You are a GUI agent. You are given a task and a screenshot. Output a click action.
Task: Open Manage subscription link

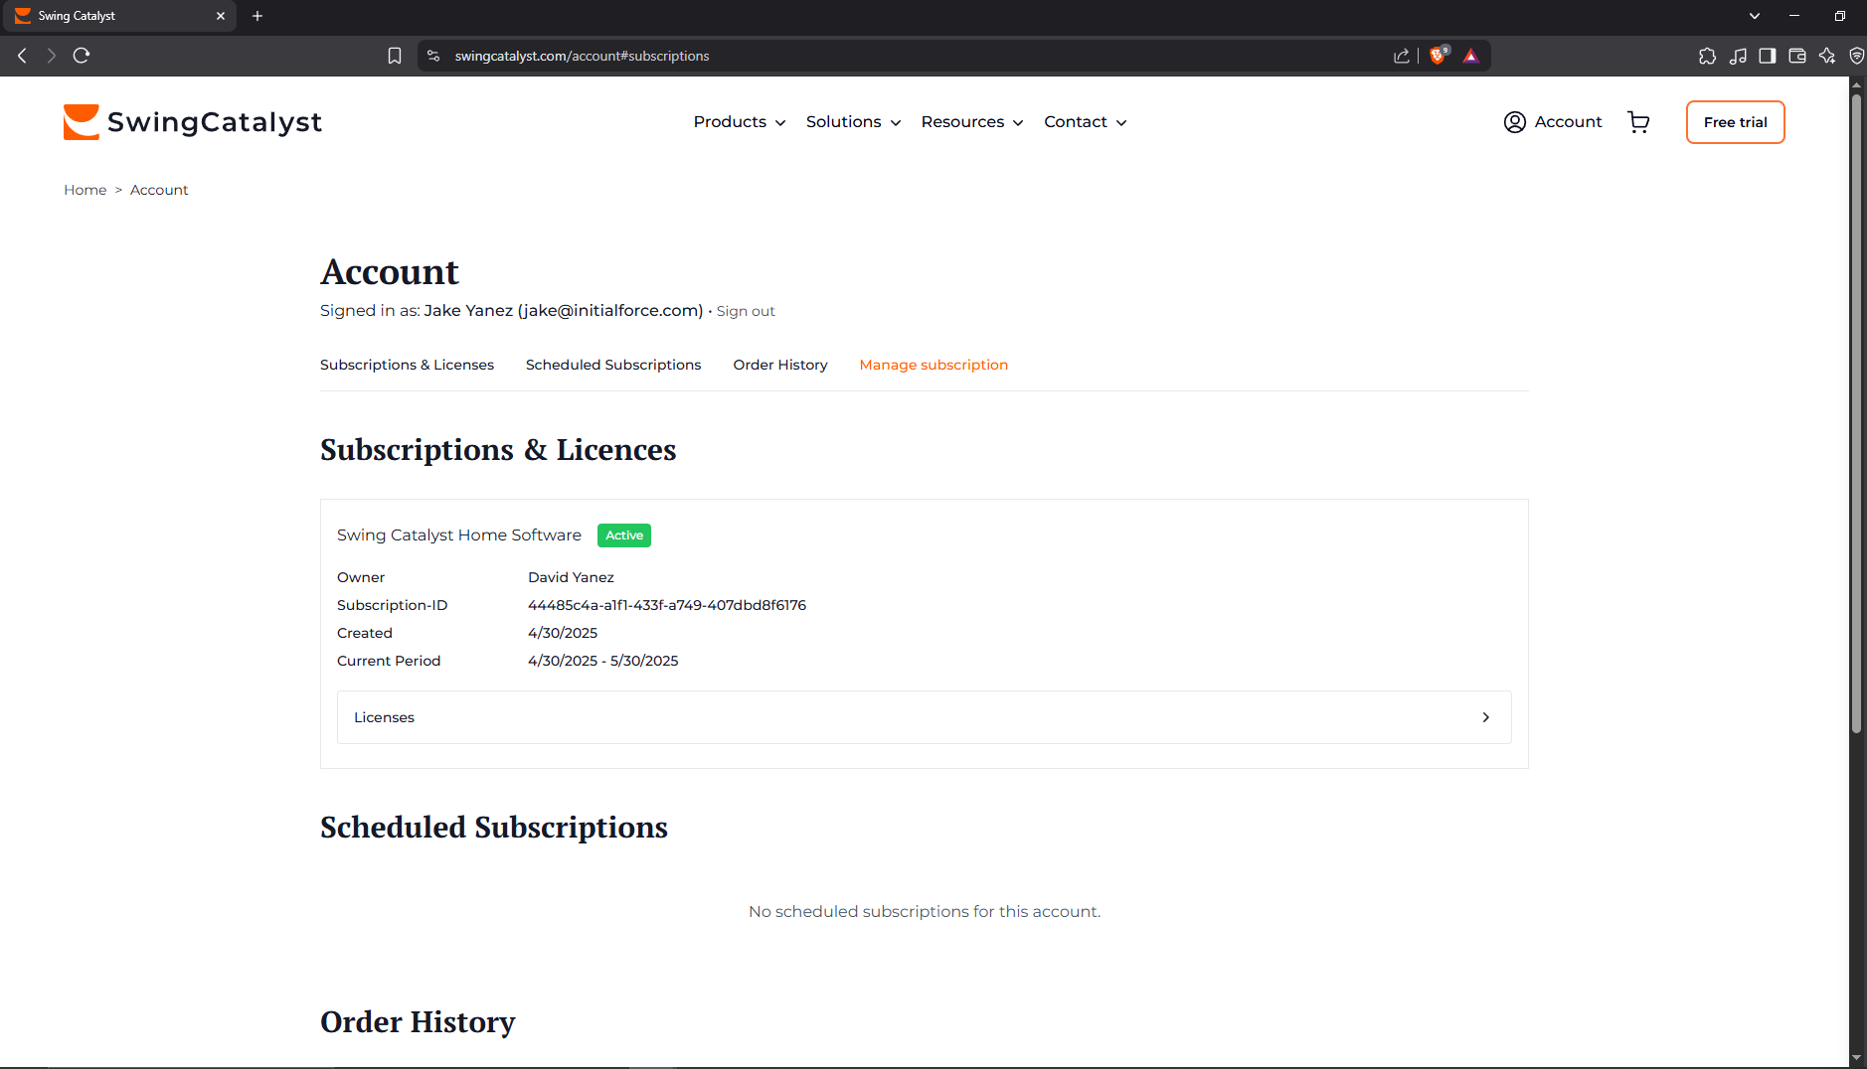(933, 365)
